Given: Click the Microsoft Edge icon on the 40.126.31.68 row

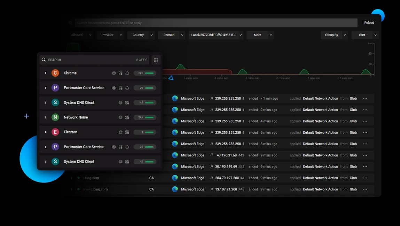Looking at the screenshot, I should click(175, 155).
